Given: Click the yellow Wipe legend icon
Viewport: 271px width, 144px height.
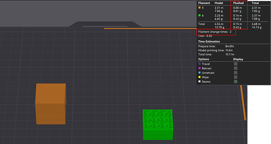Looking at the screenshot, I should [199, 77].
